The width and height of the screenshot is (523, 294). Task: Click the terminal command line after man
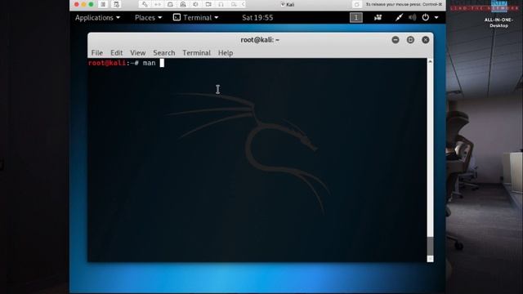pyautogui.click(x=162, y=63)
